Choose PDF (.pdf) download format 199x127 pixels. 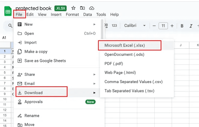point(114,63)
